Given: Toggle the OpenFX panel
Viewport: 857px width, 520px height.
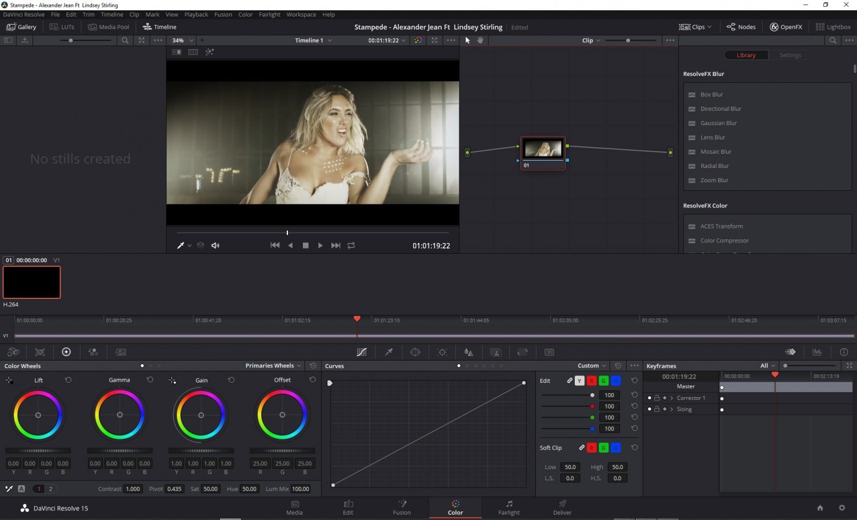Looking at the screenshot, I should [786, 27].
